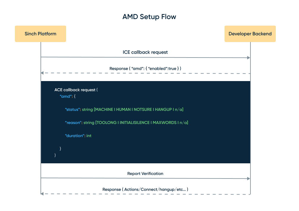Click the HANGUP status value
The image size is (299, 211).
(162, 109)
